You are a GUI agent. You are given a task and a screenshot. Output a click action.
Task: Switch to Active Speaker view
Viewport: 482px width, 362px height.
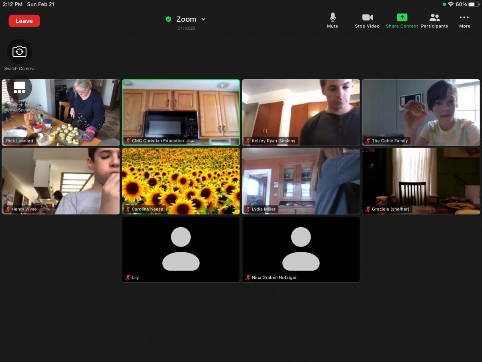(x=19, y=88)
